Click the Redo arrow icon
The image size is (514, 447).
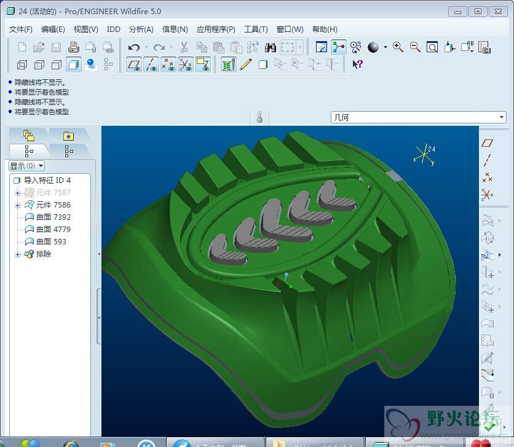tap(159, 47)
